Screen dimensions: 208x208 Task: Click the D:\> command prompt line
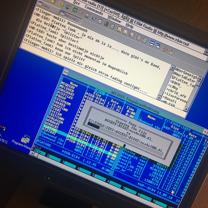point(37,148)
